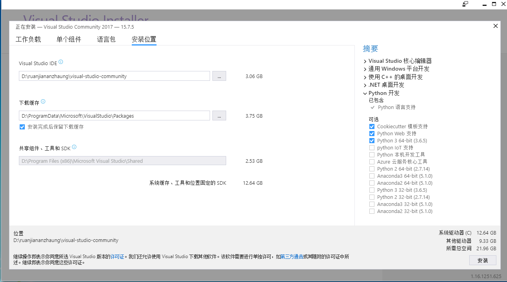Enable Python 本机开发工具 option
Viewport: 507px width, 282px height.
(372, 155)
